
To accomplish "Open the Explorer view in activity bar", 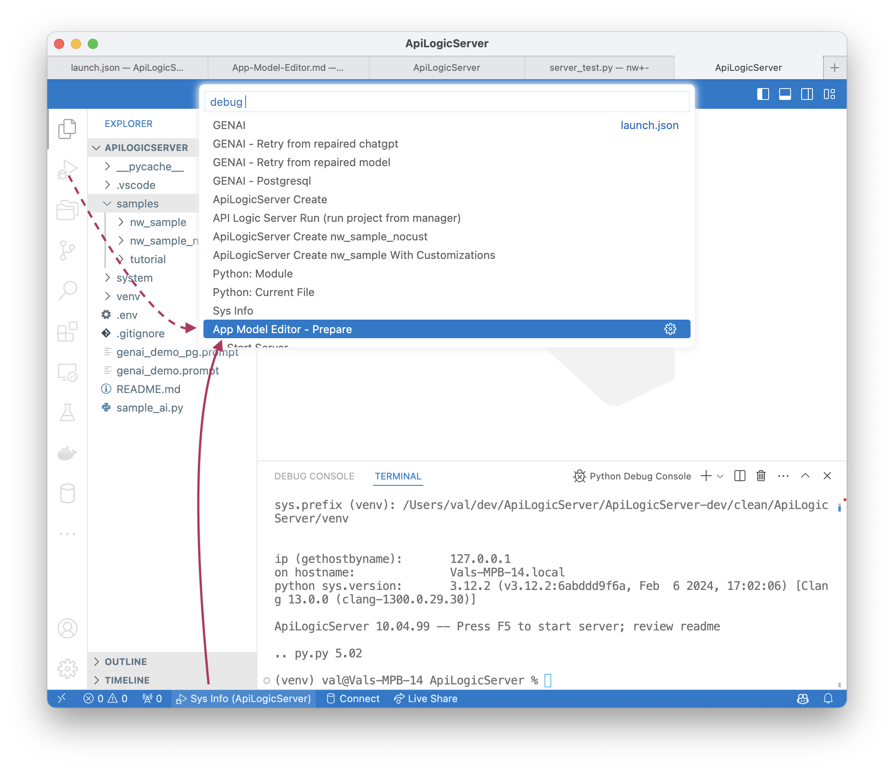I will [x=67, y=129].
